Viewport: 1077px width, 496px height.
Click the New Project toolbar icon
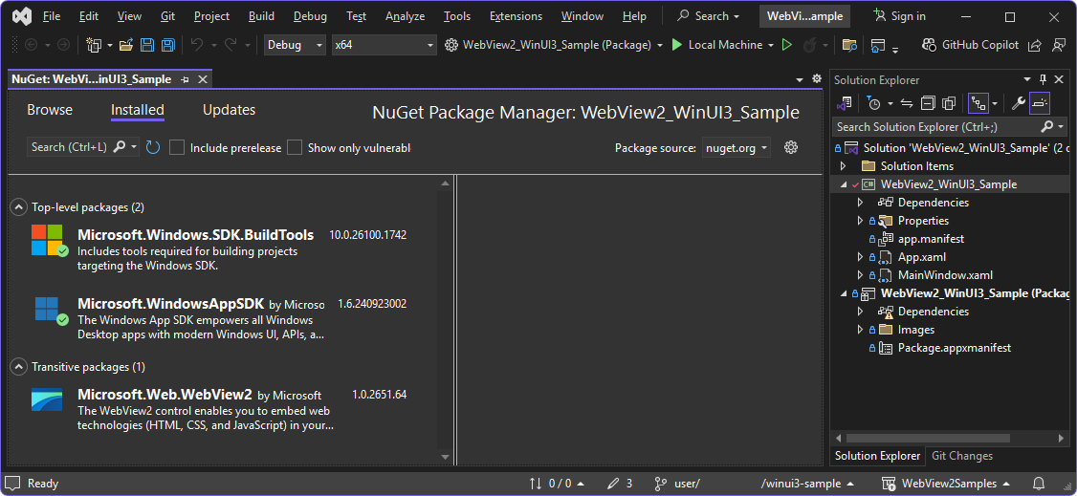pyautogui.click(x=94, y=45)
